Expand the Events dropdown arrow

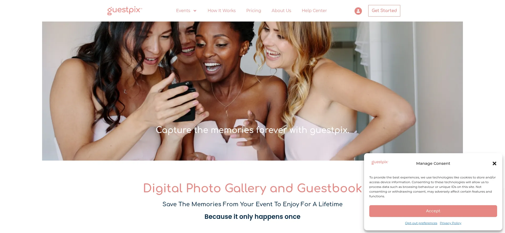(195, 11)
